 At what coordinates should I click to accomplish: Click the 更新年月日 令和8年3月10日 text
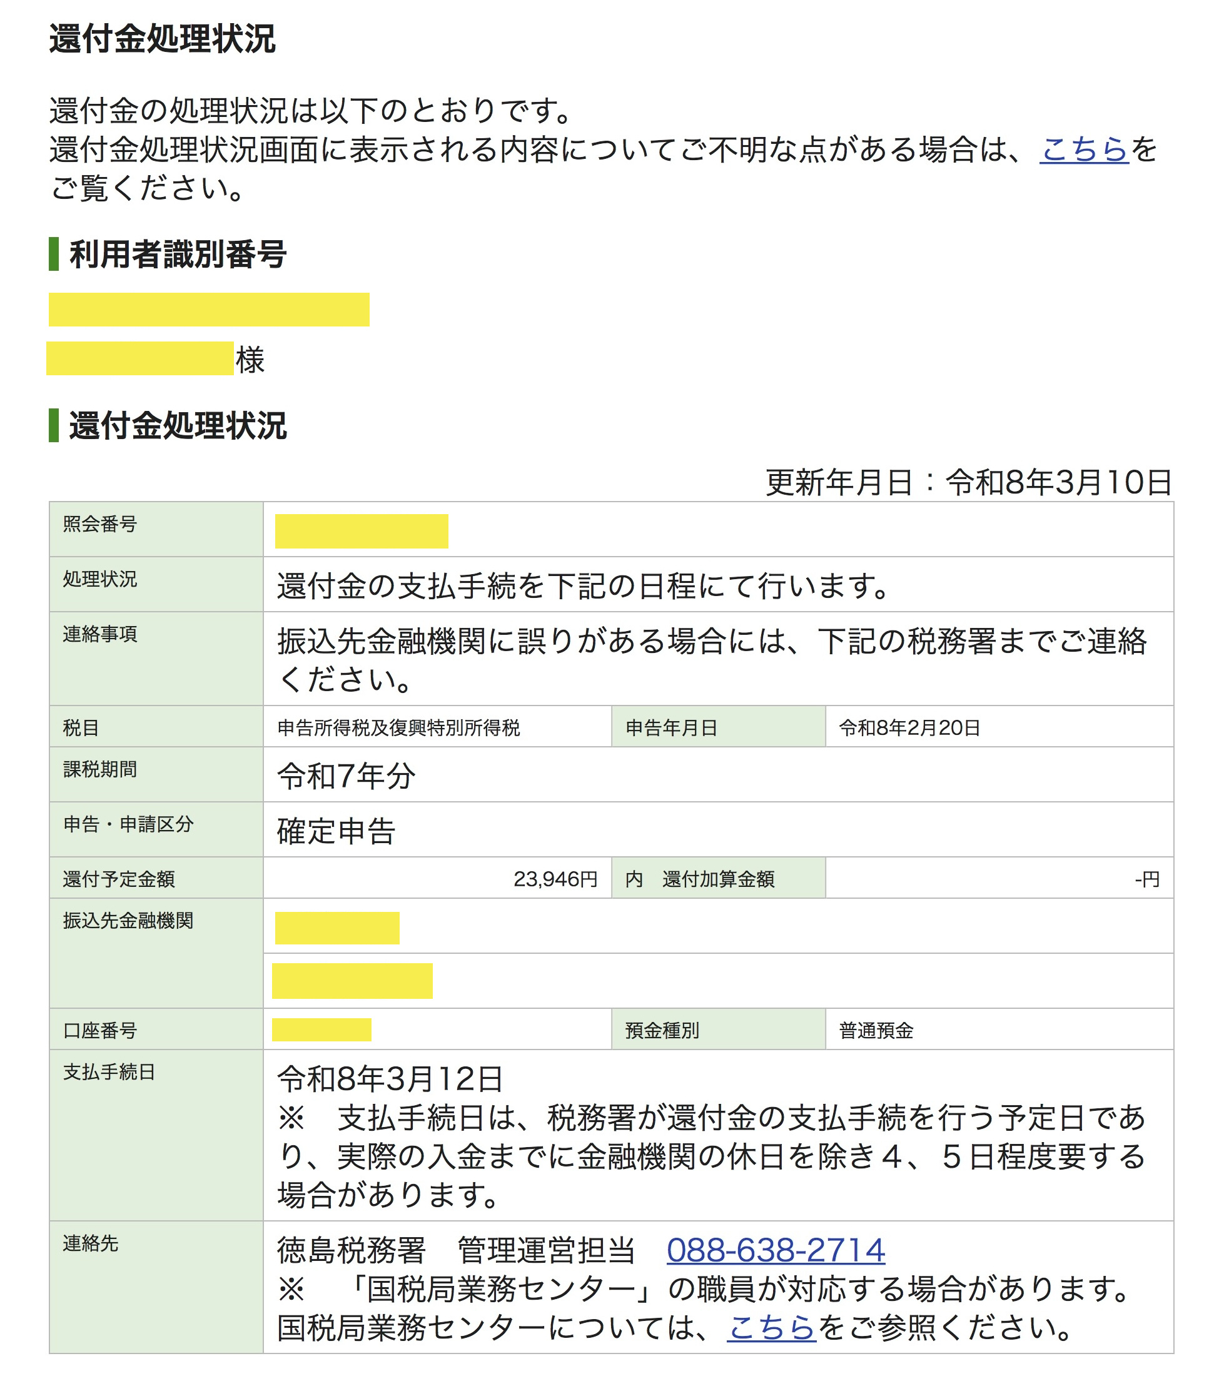coord(968,482)
